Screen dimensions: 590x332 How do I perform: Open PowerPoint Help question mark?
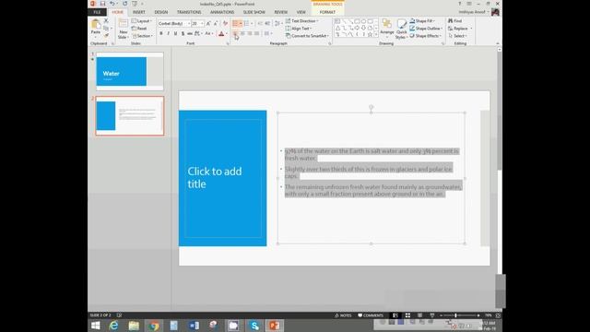tap(459, 4)
